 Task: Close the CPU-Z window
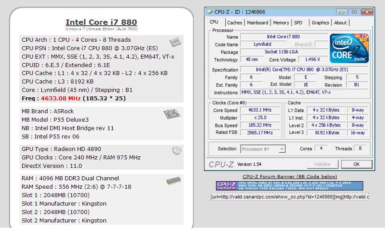(367, 12)
